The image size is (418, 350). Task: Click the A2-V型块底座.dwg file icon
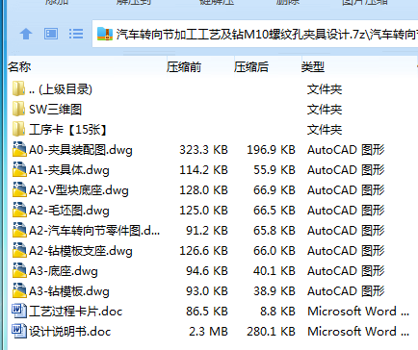[x=19, y=189]
